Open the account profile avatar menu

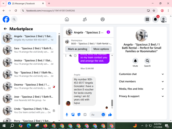(163, 19)
